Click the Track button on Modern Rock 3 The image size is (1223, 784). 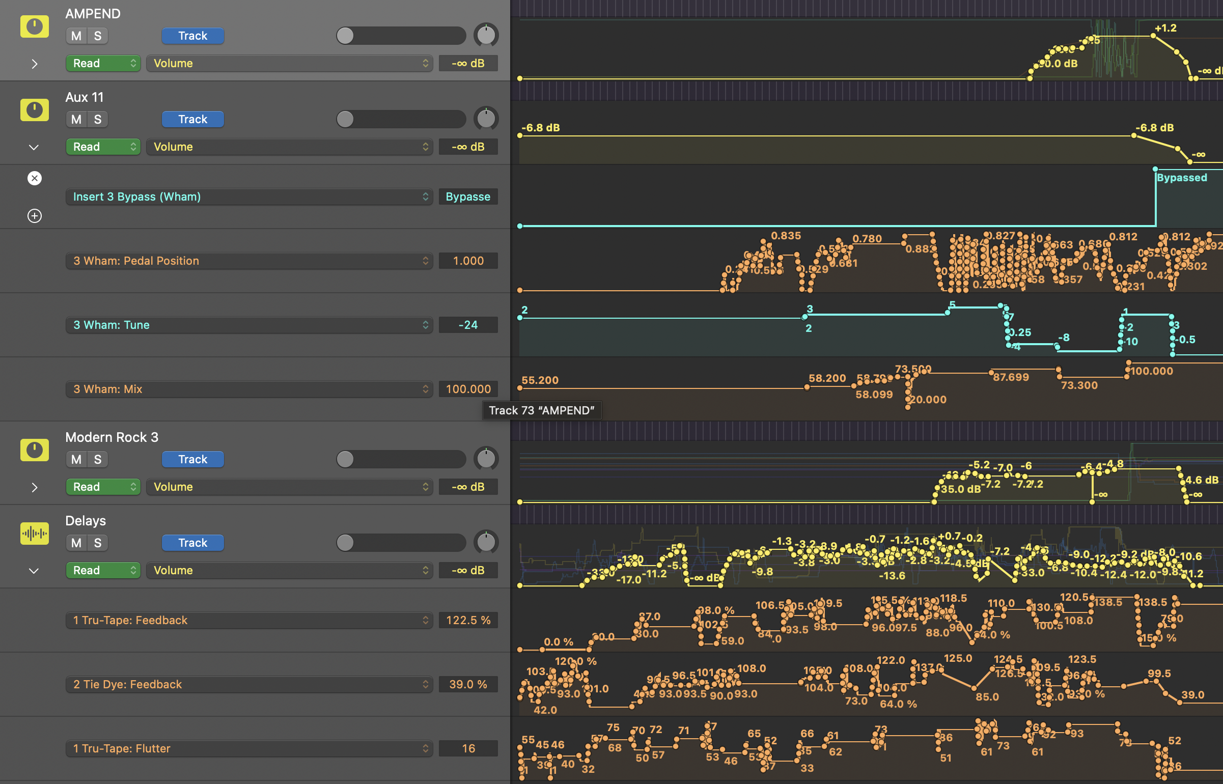(192, 459)
